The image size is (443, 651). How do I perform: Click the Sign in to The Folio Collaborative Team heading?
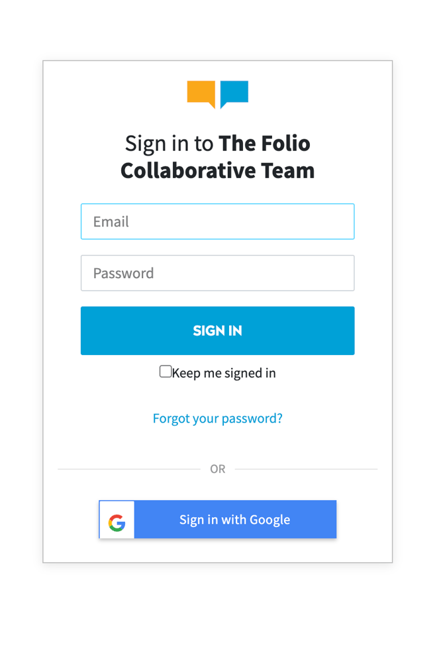[x=217, y=156]
